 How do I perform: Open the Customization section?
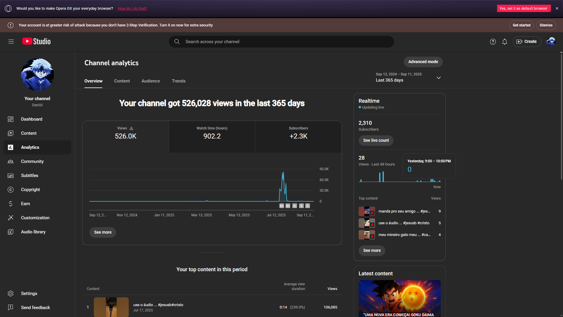pos(35,218)
